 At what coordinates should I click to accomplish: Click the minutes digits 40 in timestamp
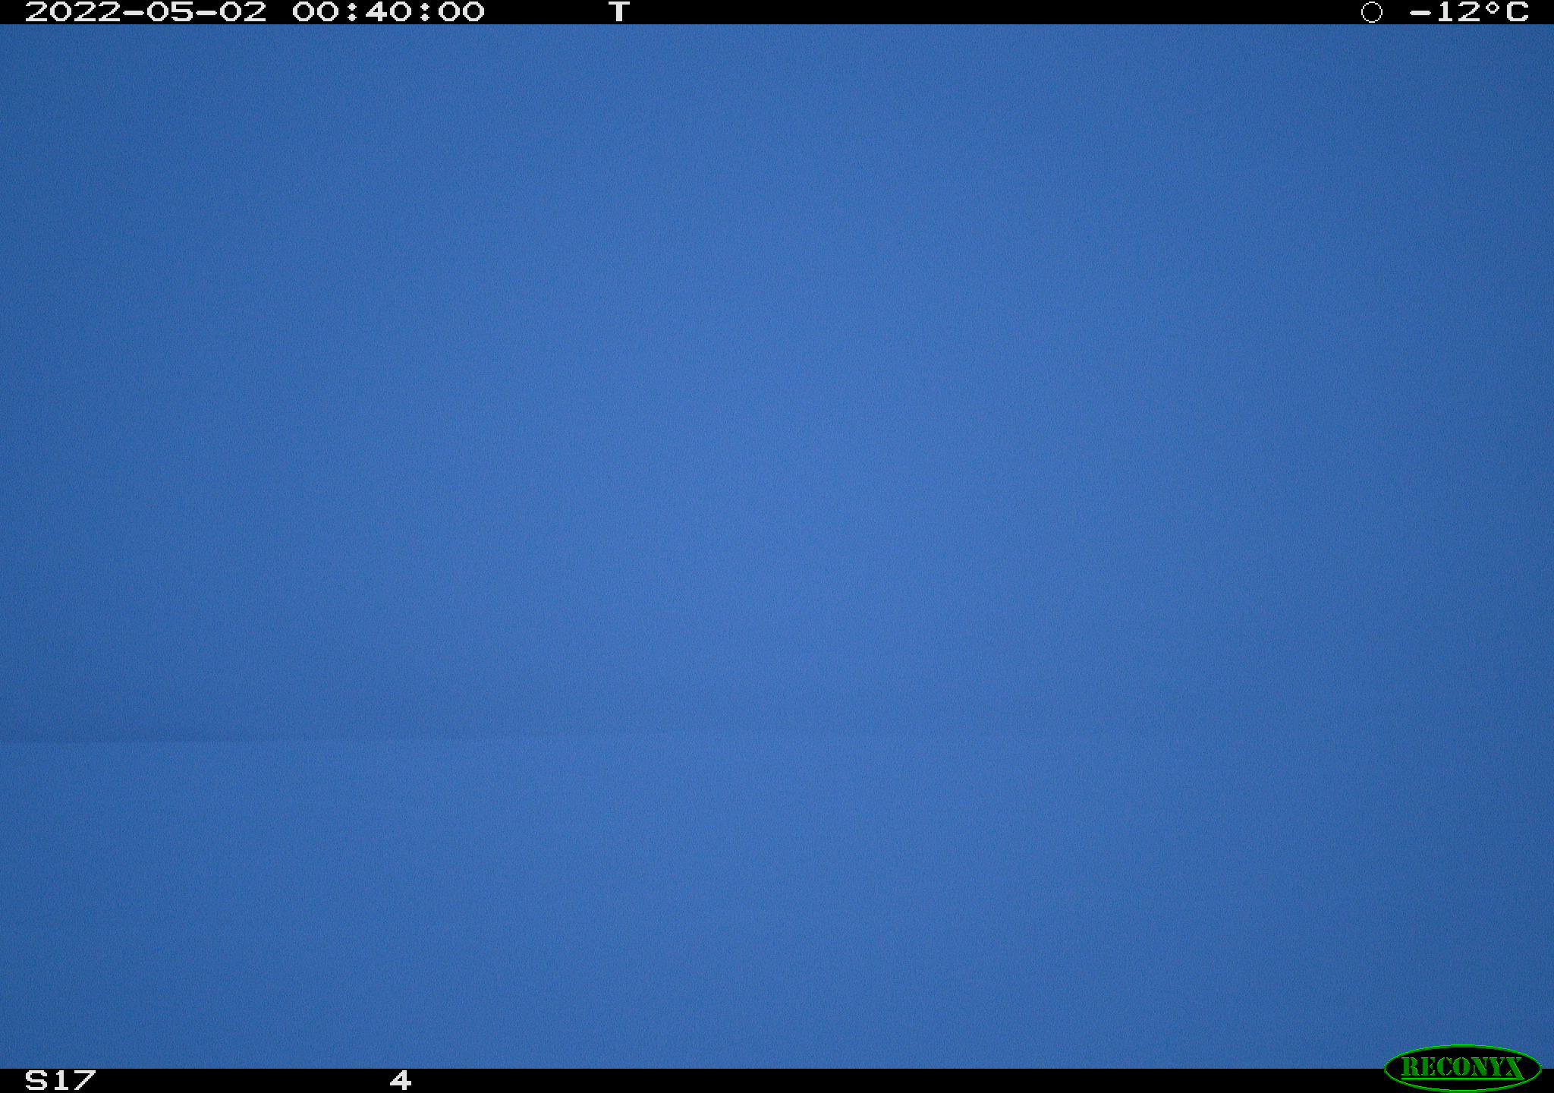pyautogui.click(x=388, y=11)
